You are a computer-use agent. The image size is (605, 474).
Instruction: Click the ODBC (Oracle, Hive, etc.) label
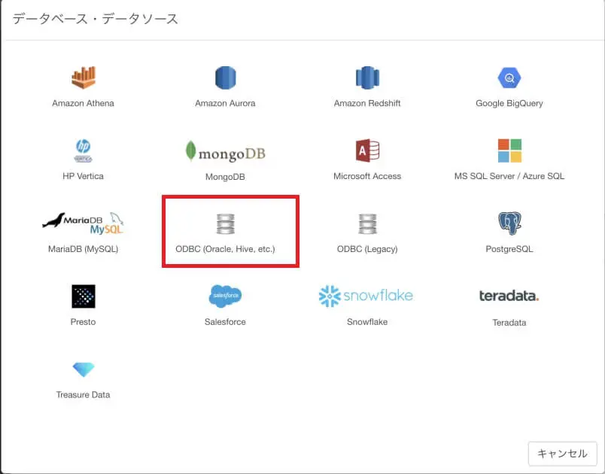tap(225, 249)
